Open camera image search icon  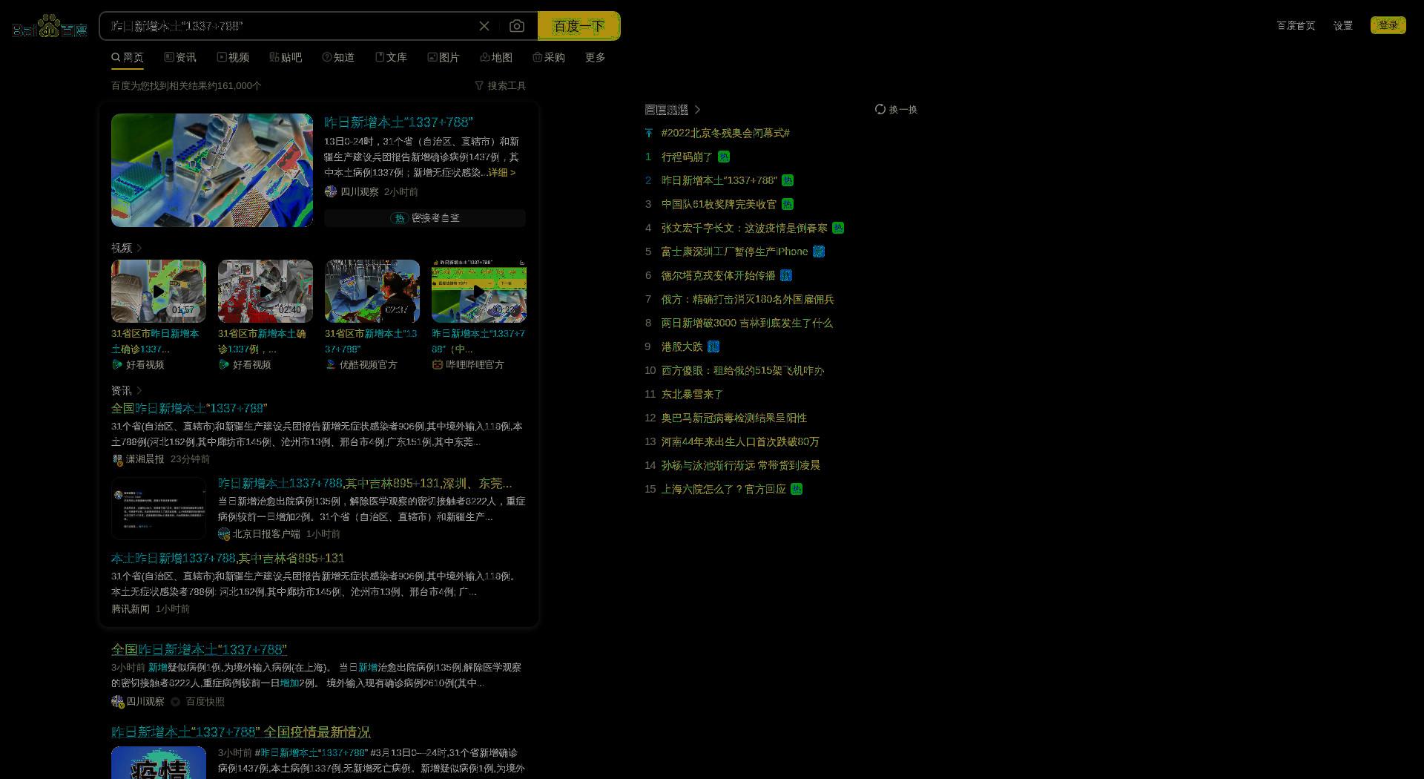point(517,26)
